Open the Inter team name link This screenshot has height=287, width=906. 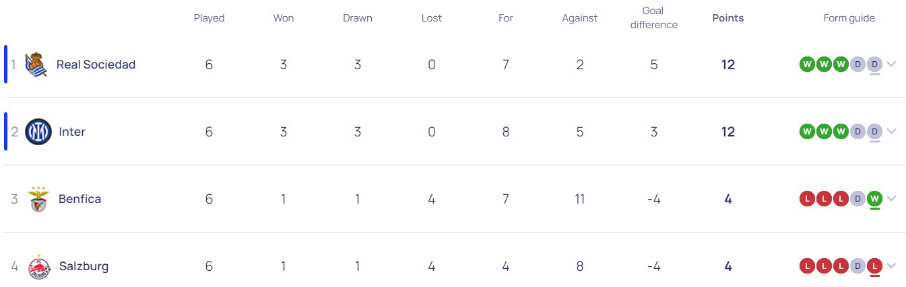click(72, 132)
